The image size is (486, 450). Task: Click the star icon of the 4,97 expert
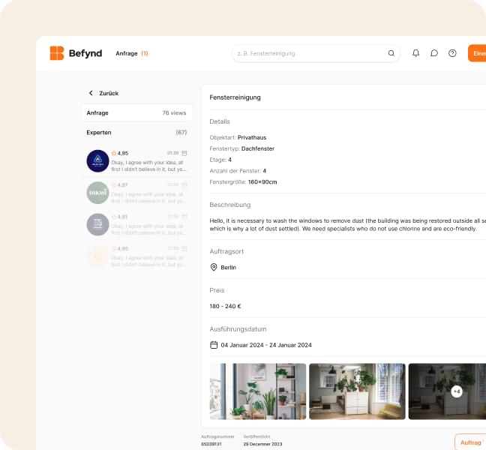point(114,184)
